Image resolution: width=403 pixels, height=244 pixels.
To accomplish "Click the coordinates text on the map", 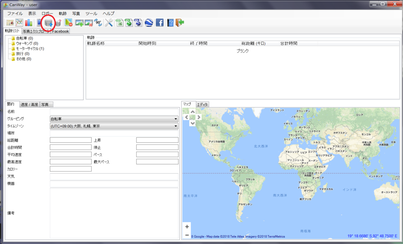I will (372, 236).
